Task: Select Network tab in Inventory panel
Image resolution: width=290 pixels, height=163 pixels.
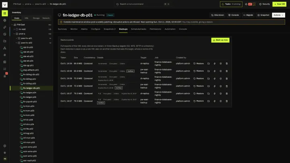Action: coord(46,18)
